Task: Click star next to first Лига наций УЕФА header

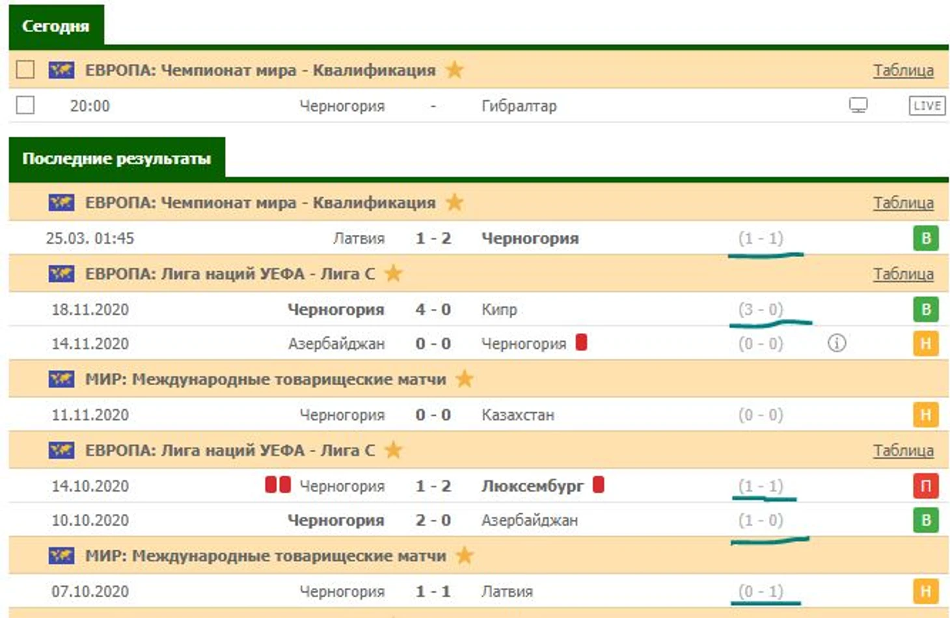Action: (394, 273)
